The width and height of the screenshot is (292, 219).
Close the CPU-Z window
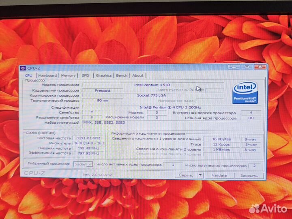click(x=260, y=67)
